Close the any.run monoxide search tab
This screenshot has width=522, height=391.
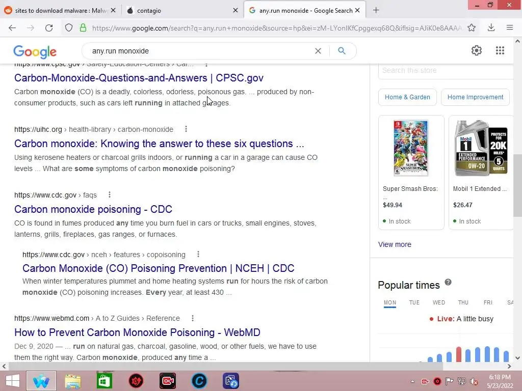click(x=357, y=10)
